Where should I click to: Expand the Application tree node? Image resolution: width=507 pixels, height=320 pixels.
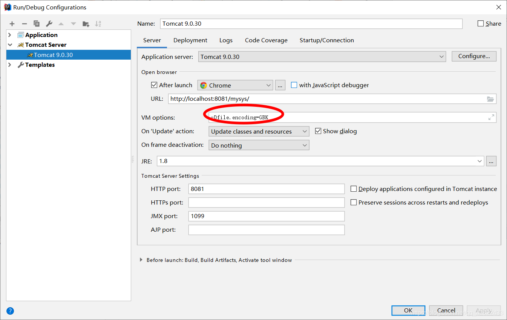tap(10, 35)
